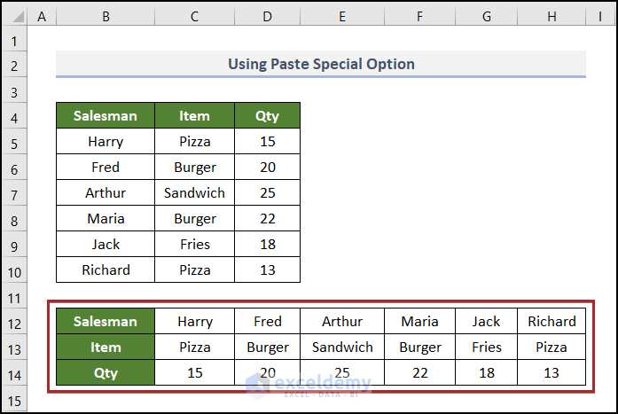Select cell containing Maria in row 12
The width and height of the screenshot is (618, 414).
pyautogui.click(x=419, y=321)
